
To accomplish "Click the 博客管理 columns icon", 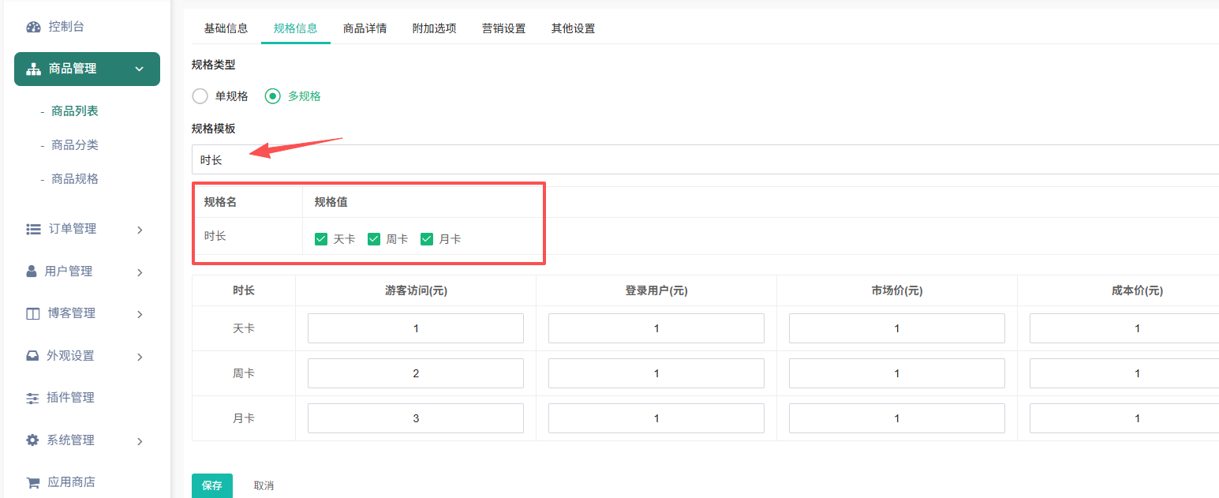I will [x=32, y=313].
